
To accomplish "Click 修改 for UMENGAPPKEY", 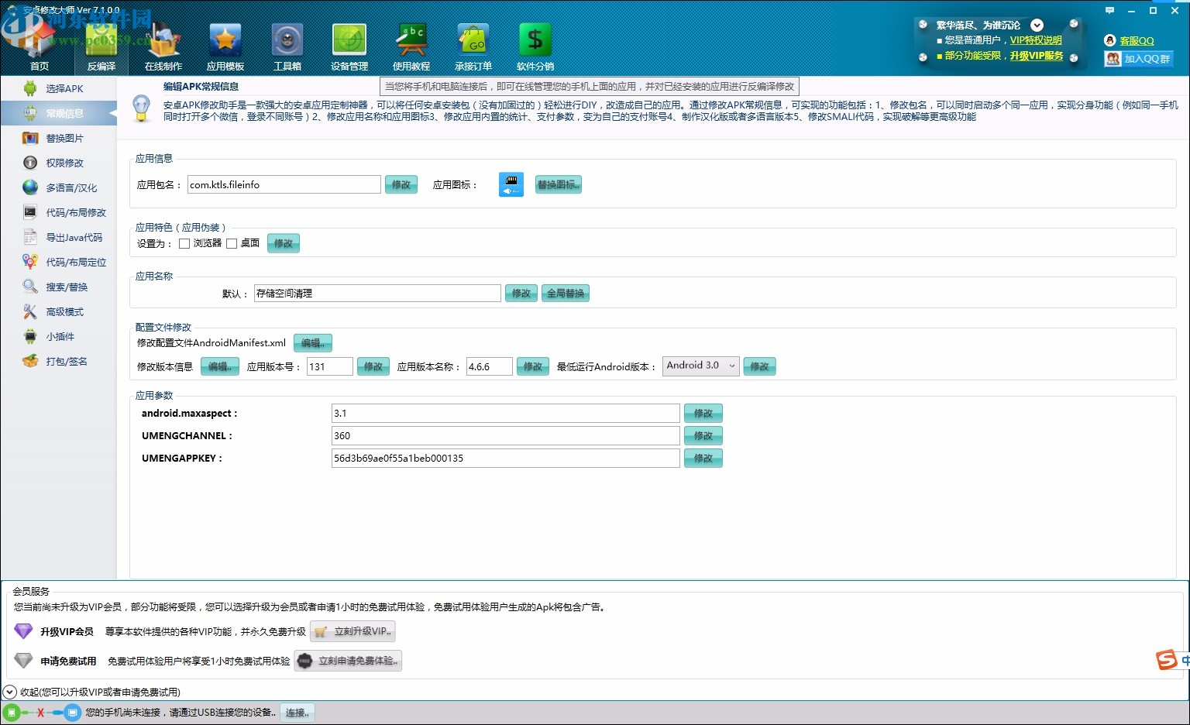I will [703, 458].
